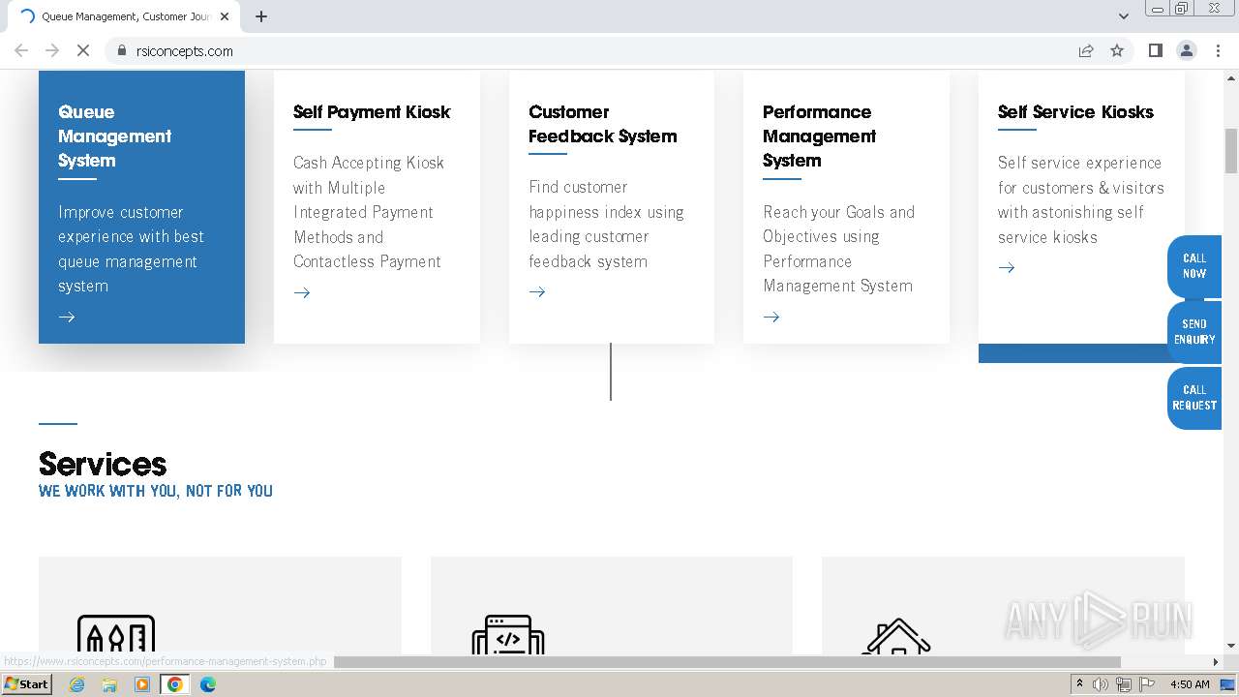Screen dimensions: 1239x697
Task: Open the Chrome three-dot menu
Action: (x=1217, y=51)
